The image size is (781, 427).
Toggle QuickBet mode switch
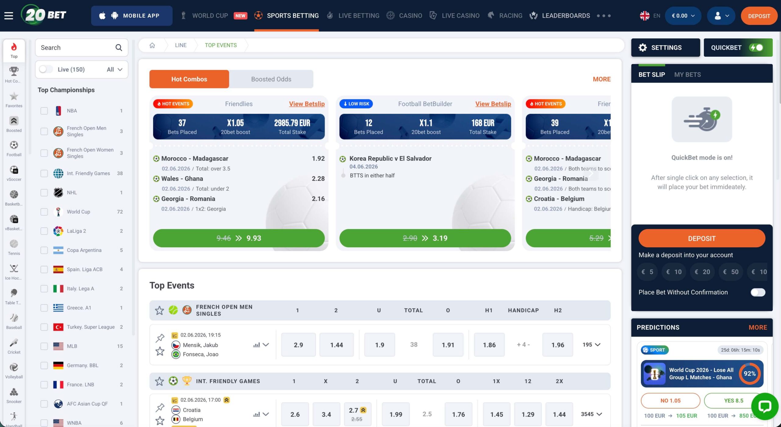tap(757, 48)
